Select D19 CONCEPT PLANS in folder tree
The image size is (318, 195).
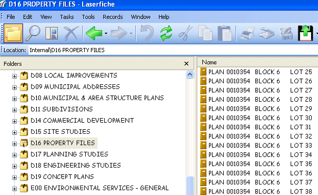pyautogui.click(x=62, y=177)
